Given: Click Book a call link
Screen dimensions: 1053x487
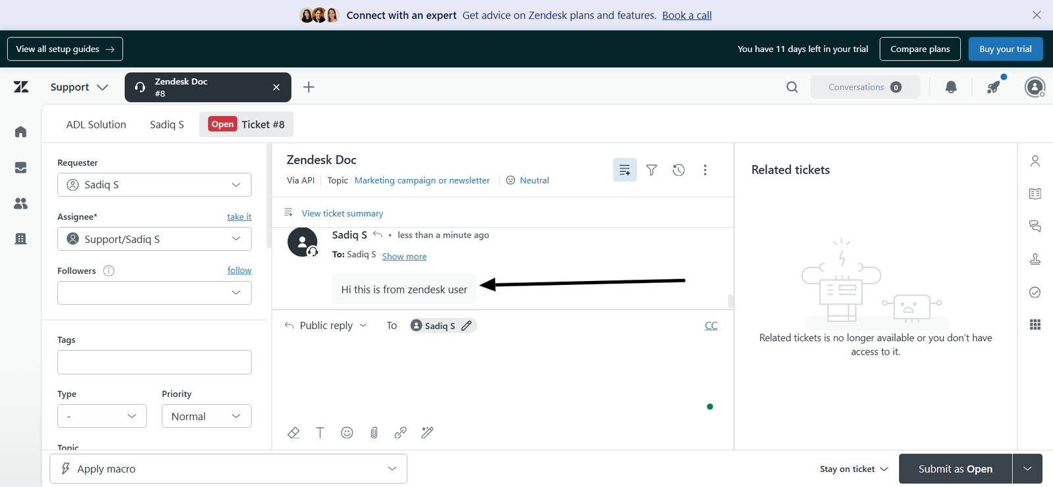Looking at the screenshot, I should [x=687, y=15].
